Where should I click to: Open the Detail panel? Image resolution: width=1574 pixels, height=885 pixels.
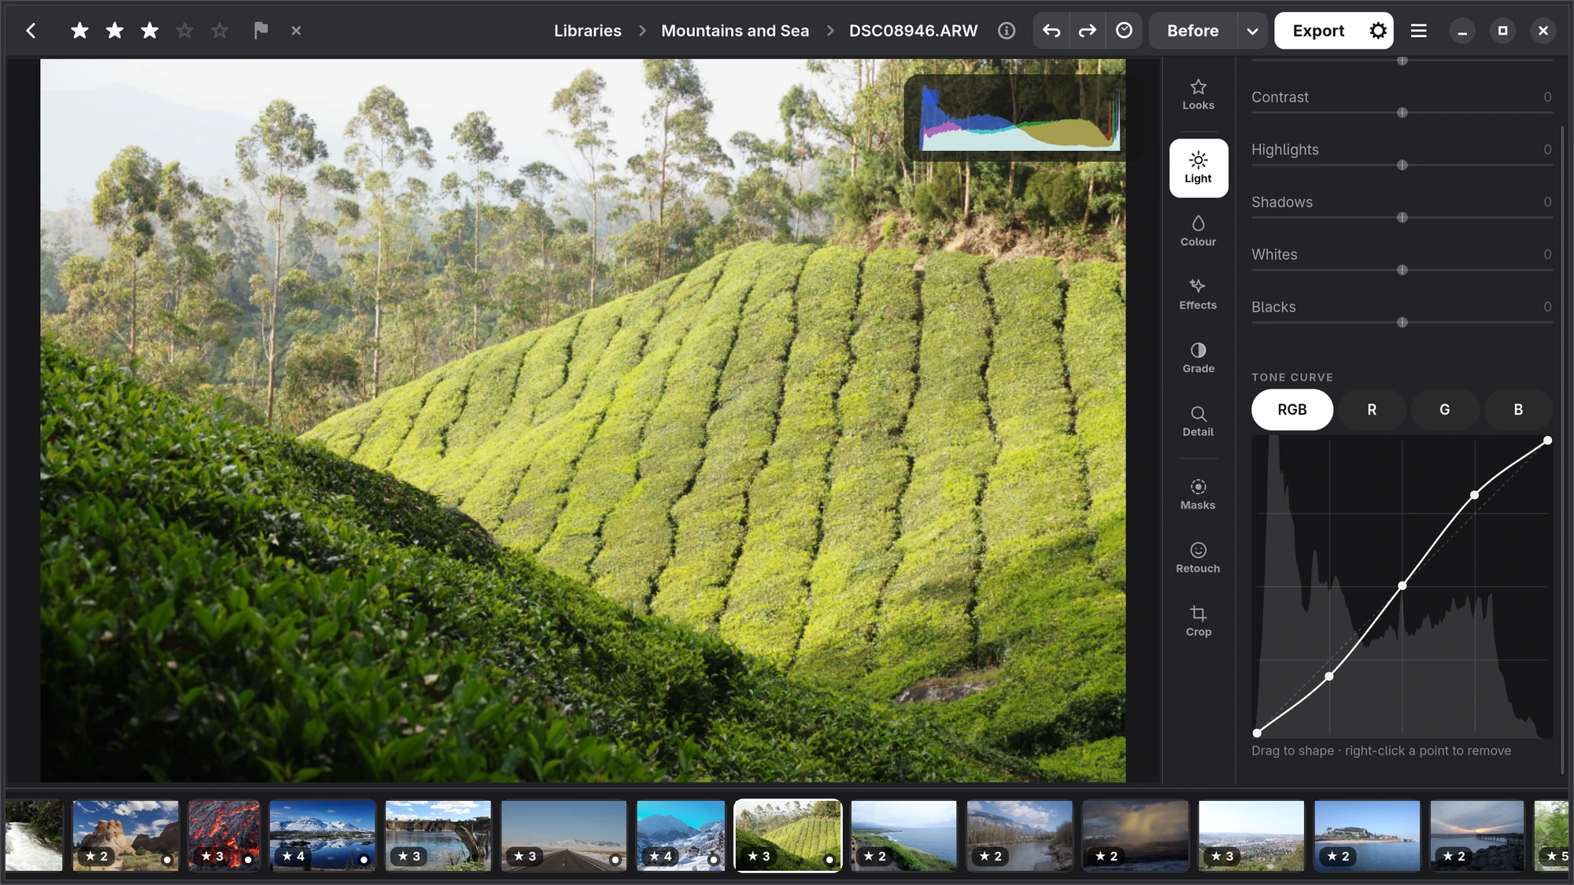point(1198,421)
